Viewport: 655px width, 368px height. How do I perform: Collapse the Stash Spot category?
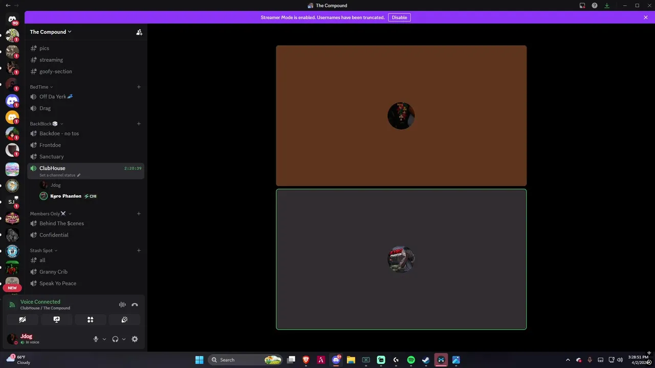pos(43,250)
